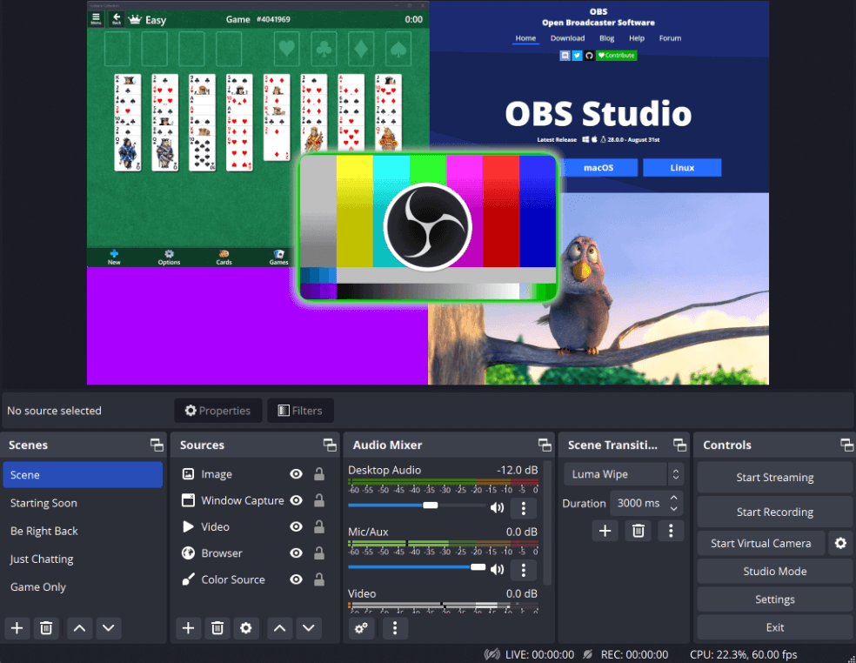Image resolution: width=856 pixels, height=663 pixels.
Task: Lock the Window Capture source
Action: click(319, 500)
